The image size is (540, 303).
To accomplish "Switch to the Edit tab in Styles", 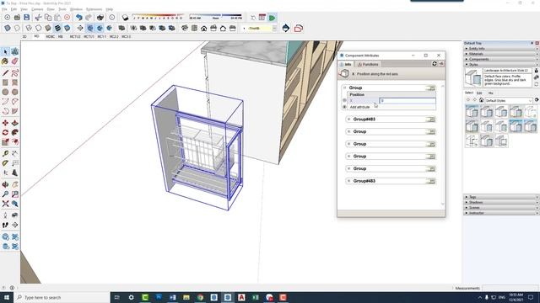I will [479, 93].
